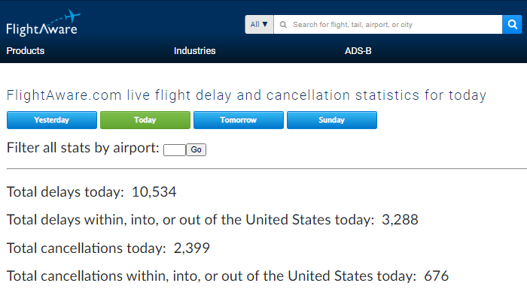Click the Total delays today count 10,534
527x292 pixels.
154,192
